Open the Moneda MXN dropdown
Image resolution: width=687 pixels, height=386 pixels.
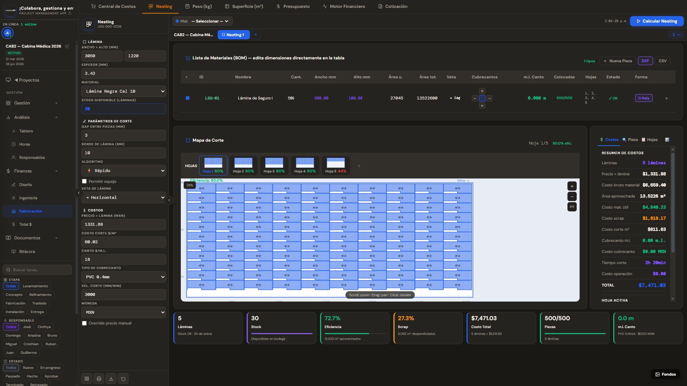124,312
